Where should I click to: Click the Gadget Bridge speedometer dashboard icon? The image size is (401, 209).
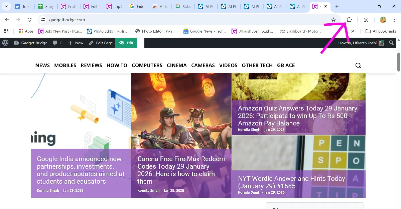[16, 43]
